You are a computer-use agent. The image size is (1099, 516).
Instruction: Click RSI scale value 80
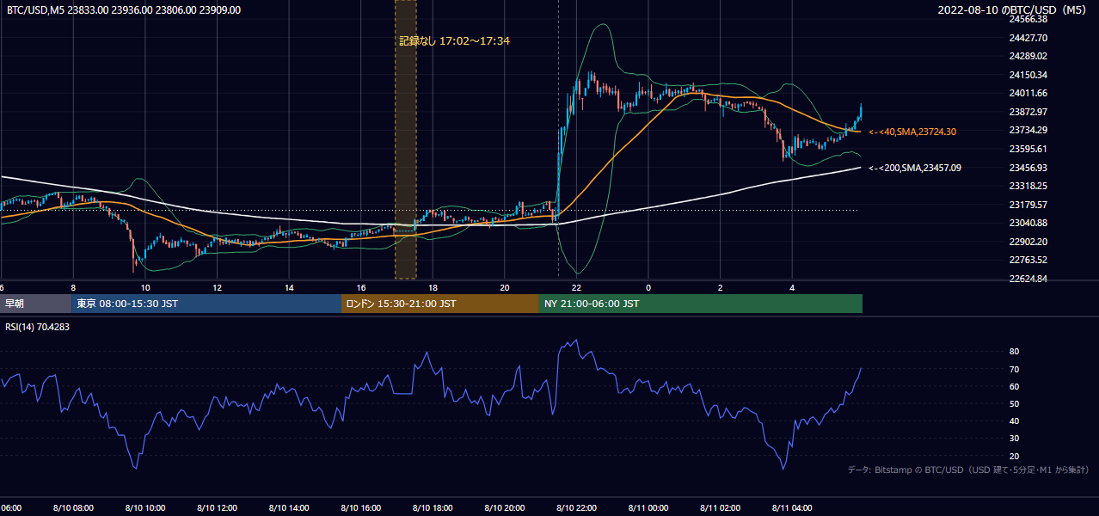tap(1014, 352)
